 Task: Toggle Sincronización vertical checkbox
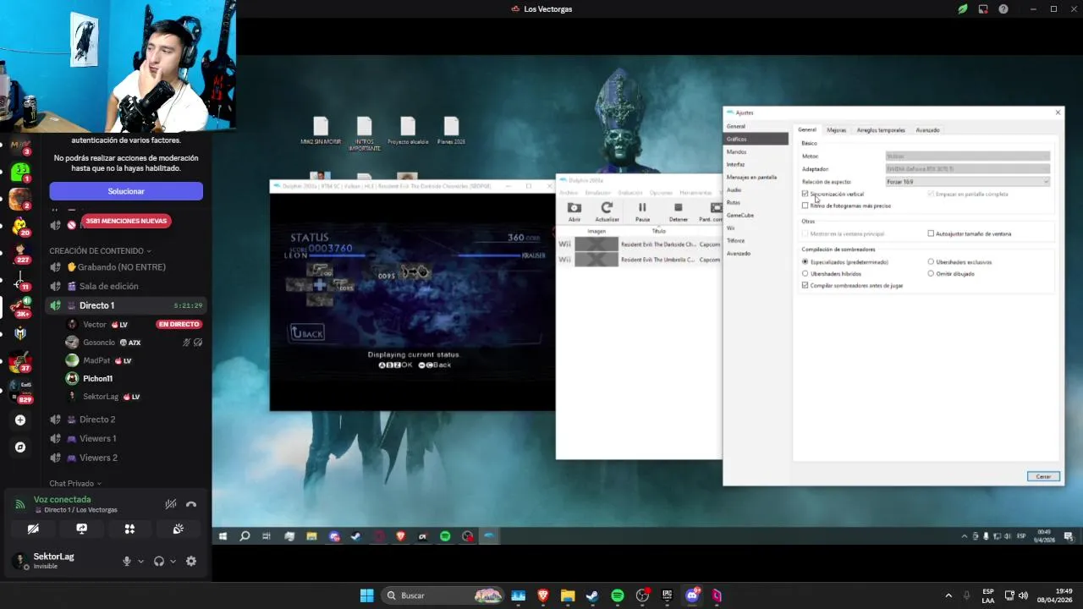click(805, 194)
